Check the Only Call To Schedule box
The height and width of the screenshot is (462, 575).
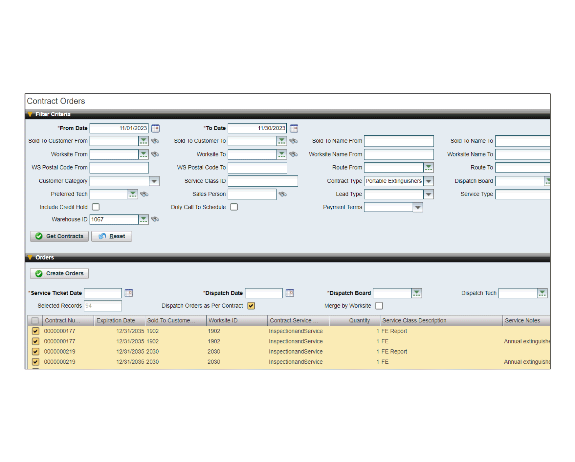tap(234, 207)
